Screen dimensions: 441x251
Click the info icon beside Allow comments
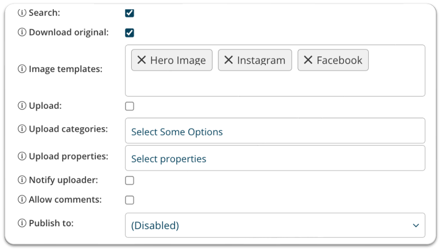click(x=22, y=199)
